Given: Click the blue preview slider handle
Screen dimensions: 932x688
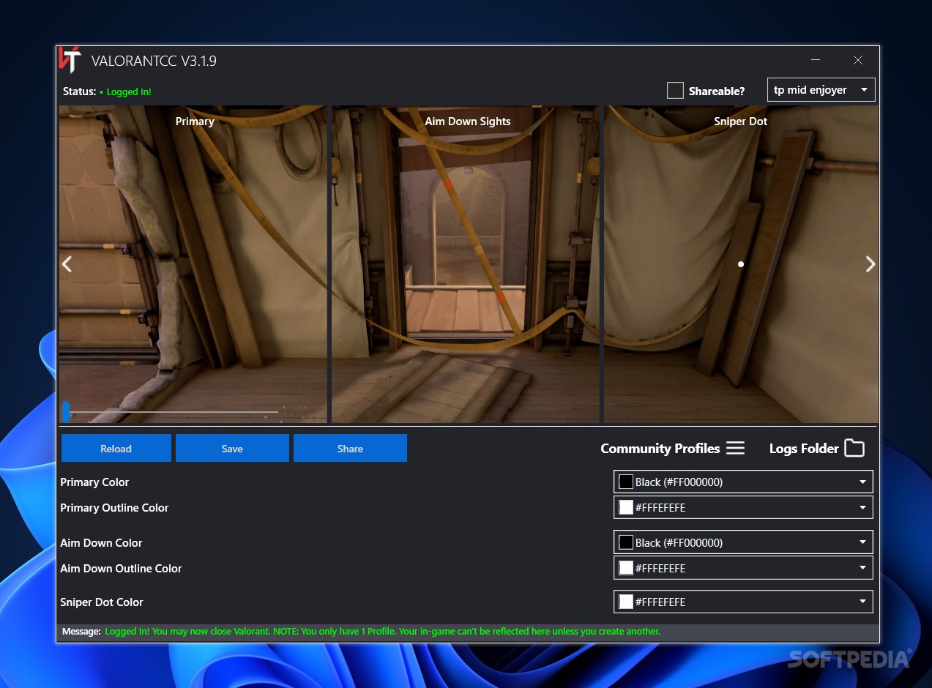Looking at the screenshot, I should (x=66, y=412).
